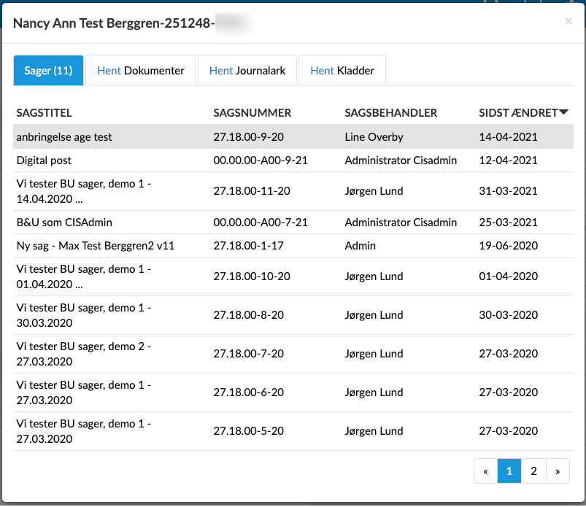Screen dimensions: 586x507
Task: Open the 'Digital post' case row
Action: point(44,160)
